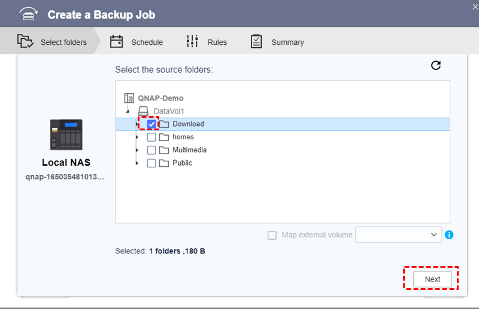Viewport: 479px width, 309px height.
Task: Check the homes folder checkbox
Action: click(151, 137)
